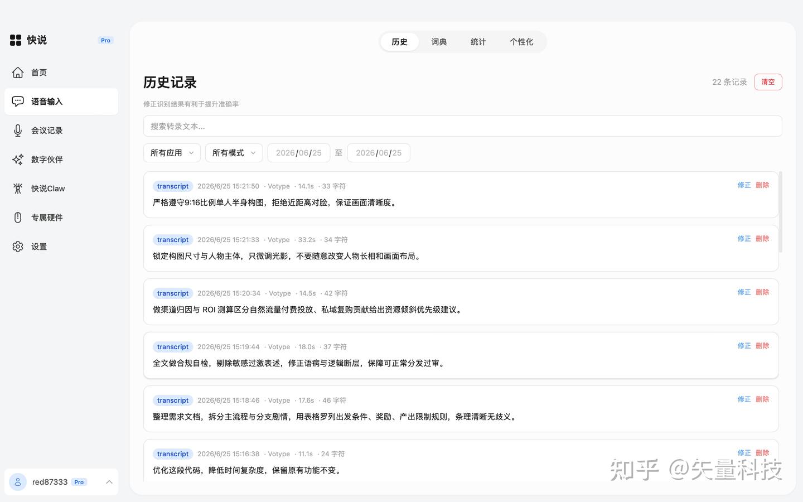
Task: Open the 专属硬件 mouse icon
Action: [18, 218]
